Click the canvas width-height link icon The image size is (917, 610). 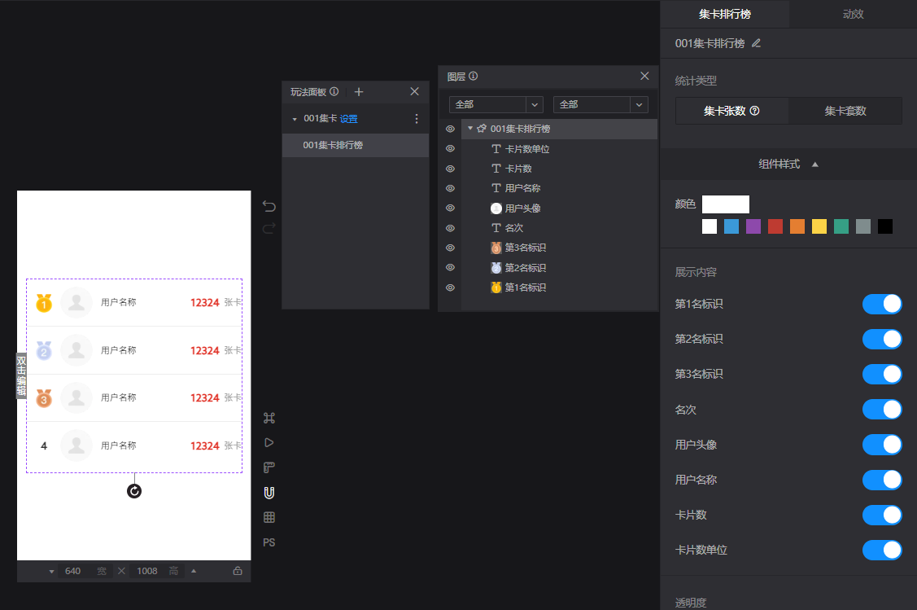pyautogui.click(x=122, y=571)
